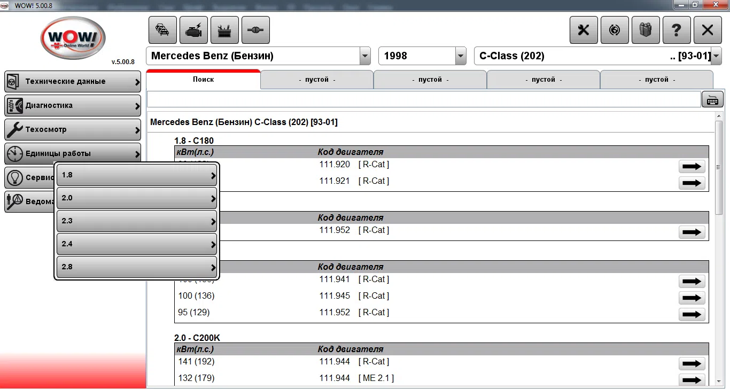Image resolution: width=730 pixels, height=389 pixels.
Task: Switch to the Поиск tab
Action: (203, 79)
